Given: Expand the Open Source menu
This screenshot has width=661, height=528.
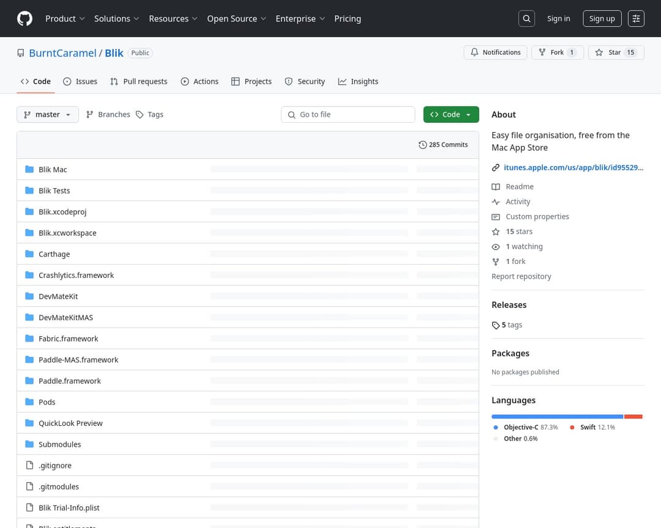Looking at the screenshot, I should tap(236, 18).
